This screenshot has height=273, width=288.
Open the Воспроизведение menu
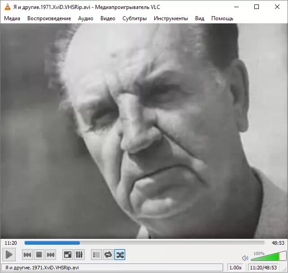[x=49, y=18]
